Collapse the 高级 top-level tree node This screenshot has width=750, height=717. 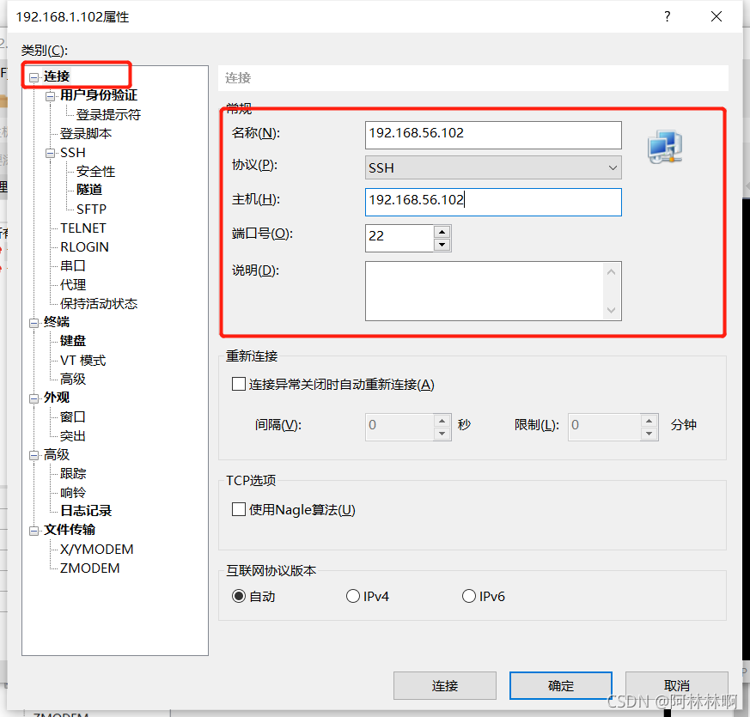tap(34, 456)
